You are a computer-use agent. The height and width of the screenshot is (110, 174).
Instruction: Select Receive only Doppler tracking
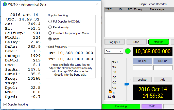(50, 27)
